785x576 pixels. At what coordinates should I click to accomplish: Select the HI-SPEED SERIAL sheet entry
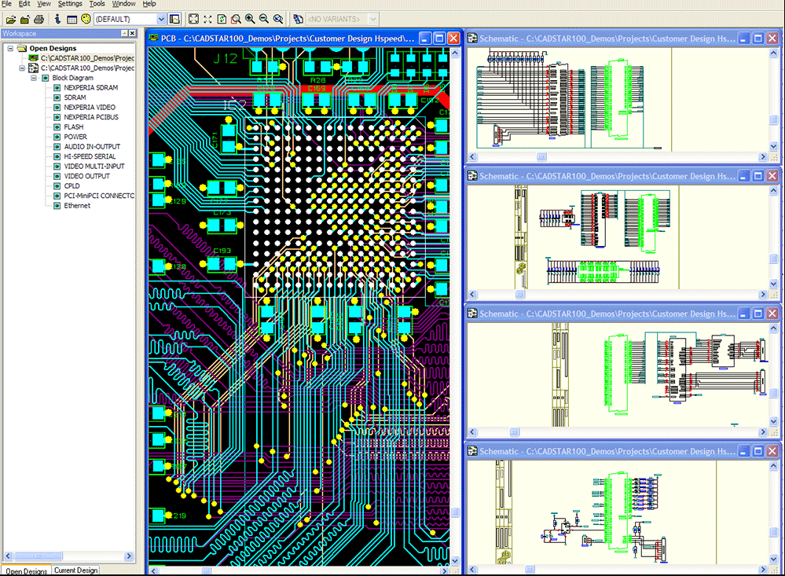pyautogui.click(x=89, y=156)
